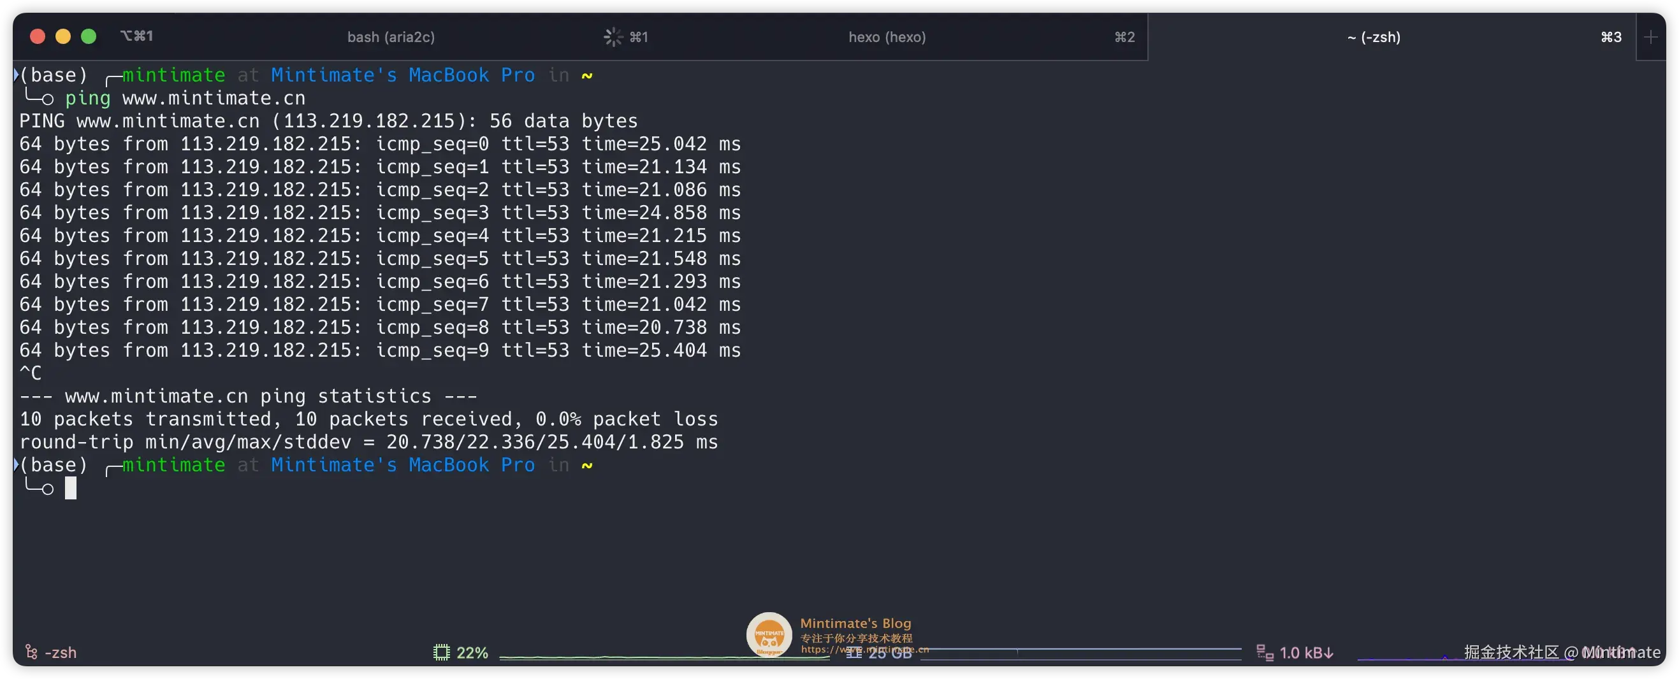
Task: Click the network icon beside 1.0 kB↓
Action: (1265, 652)
